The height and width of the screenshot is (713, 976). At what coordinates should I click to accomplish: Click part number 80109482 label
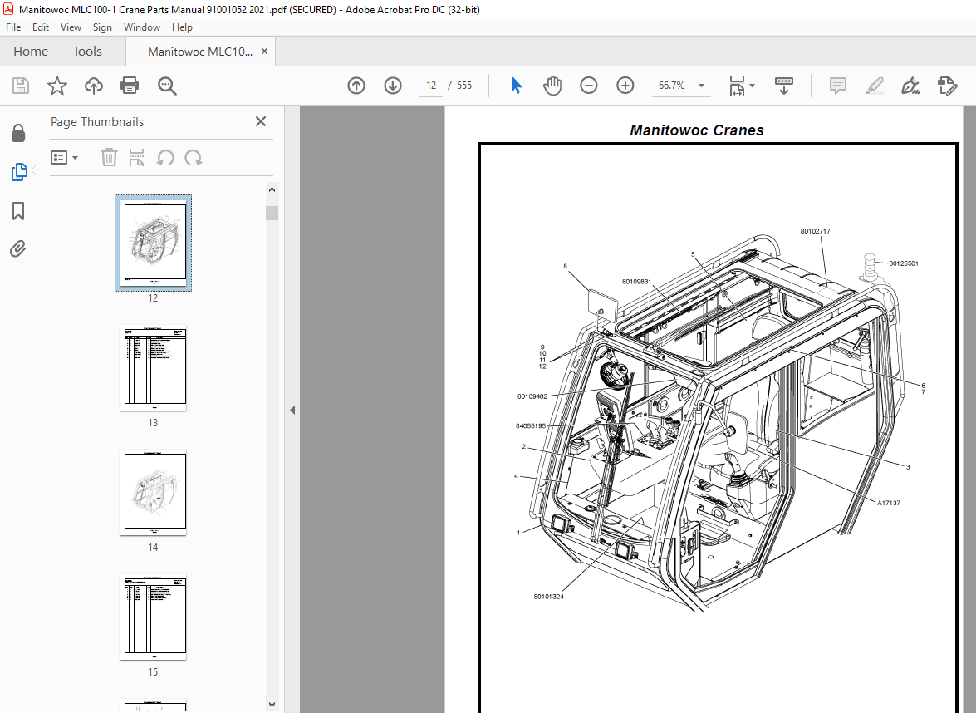pos(532,396)
